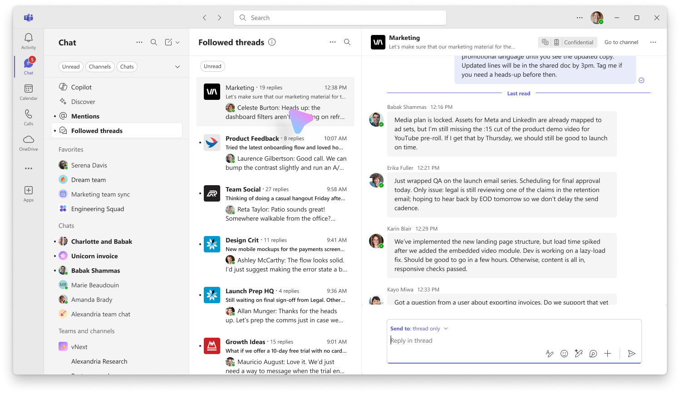Select the Rewrite with Copilot pen icon
680x394 pixels.
[578, 353]
